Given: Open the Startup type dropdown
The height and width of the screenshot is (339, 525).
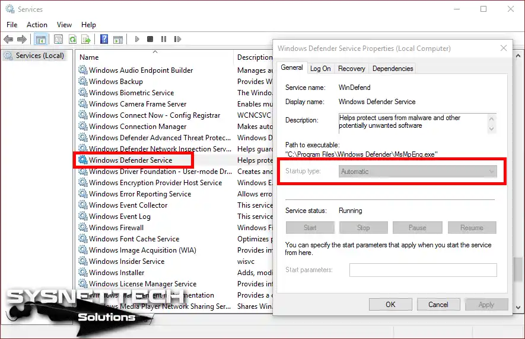Looking at the screenshot, I should click(x=418, y=172).
